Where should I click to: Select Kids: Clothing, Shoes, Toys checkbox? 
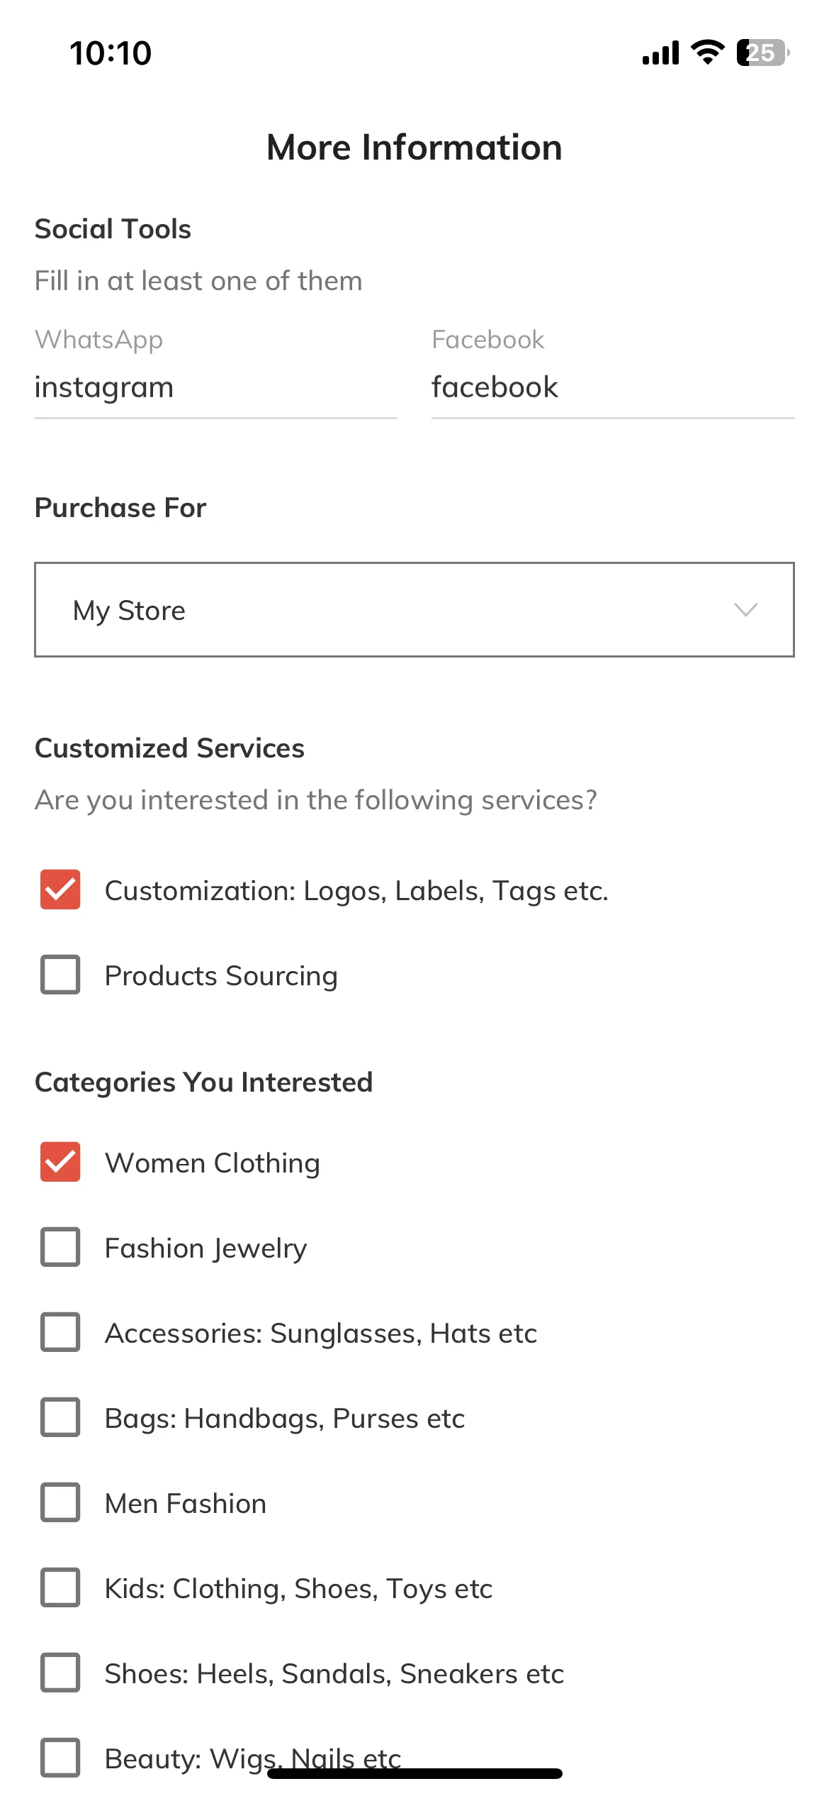(x=60, y=1587)
